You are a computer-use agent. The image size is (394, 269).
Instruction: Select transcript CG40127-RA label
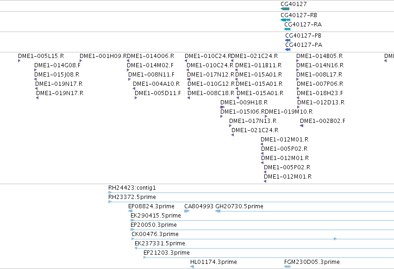[303, 25]
